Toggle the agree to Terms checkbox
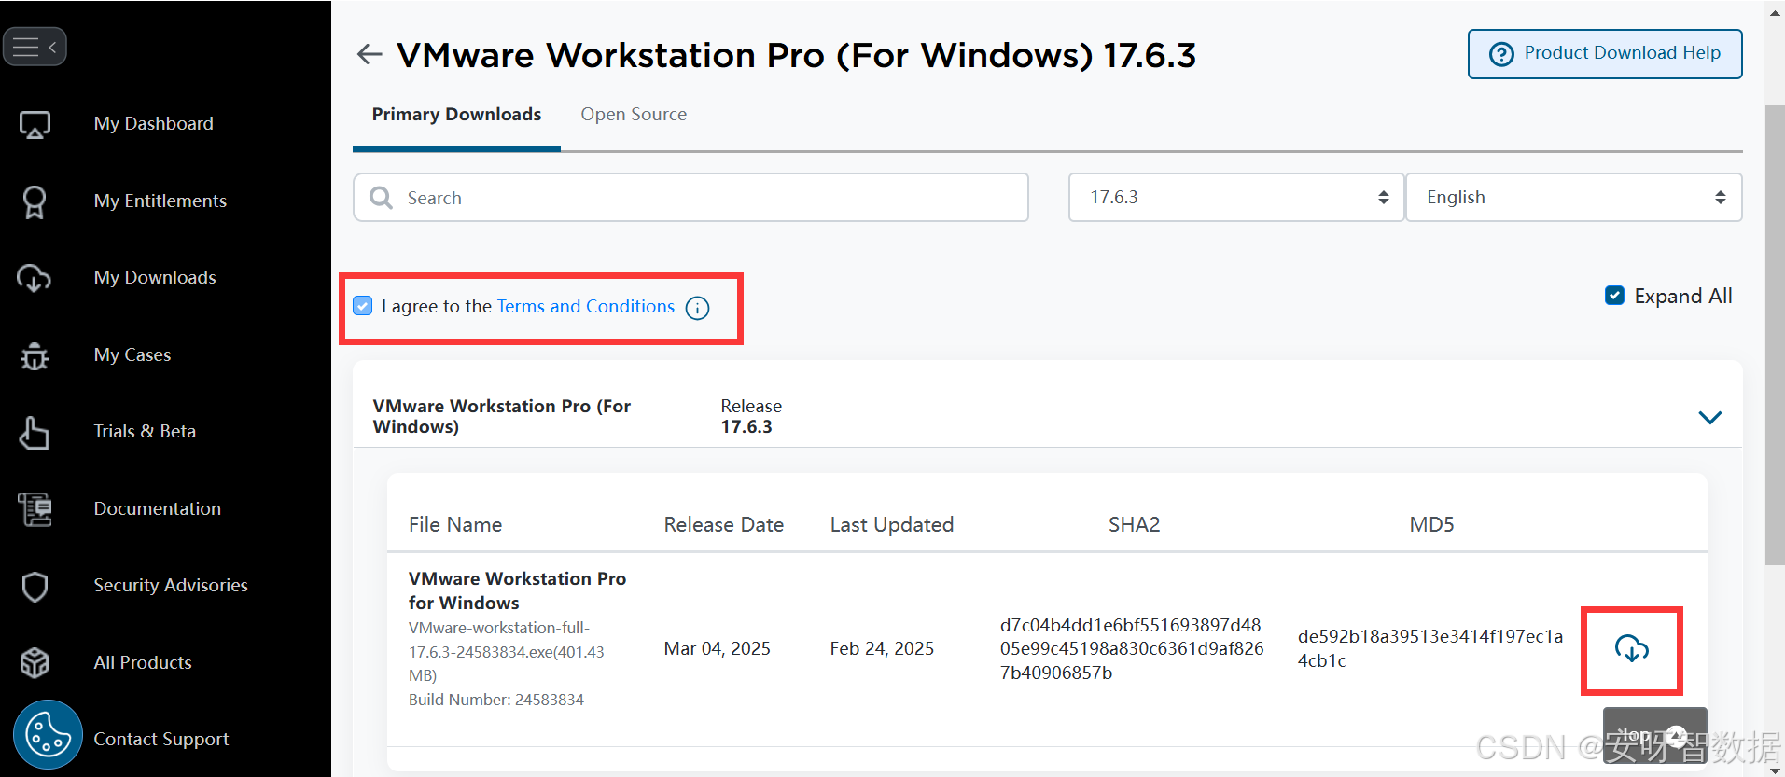The width and height of the screenshot is (1785, 777). (x=363, y=306)
